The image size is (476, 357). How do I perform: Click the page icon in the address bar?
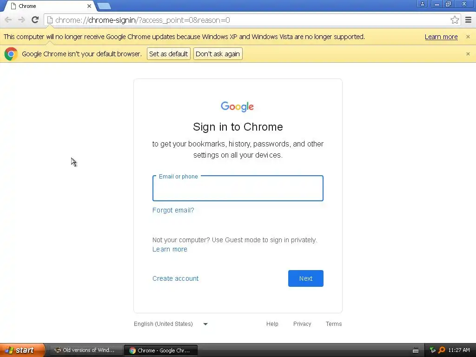click(50, 20)
